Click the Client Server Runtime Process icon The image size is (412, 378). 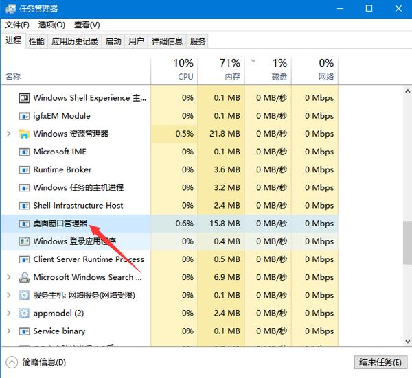coord(24,259)
